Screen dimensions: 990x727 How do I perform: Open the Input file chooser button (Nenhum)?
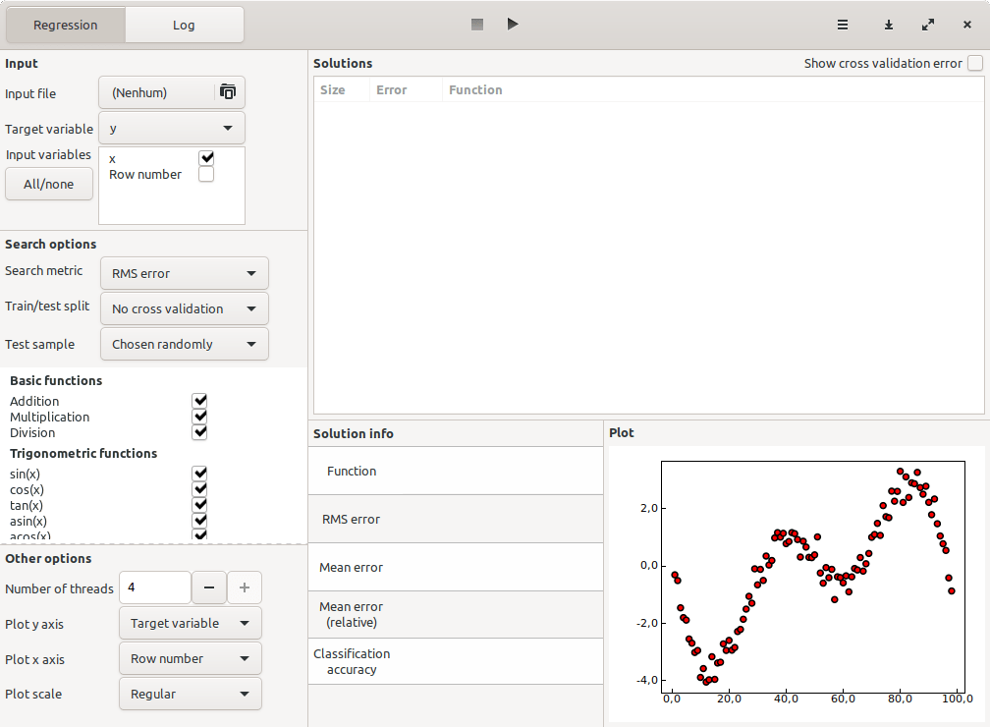[172, 93]
